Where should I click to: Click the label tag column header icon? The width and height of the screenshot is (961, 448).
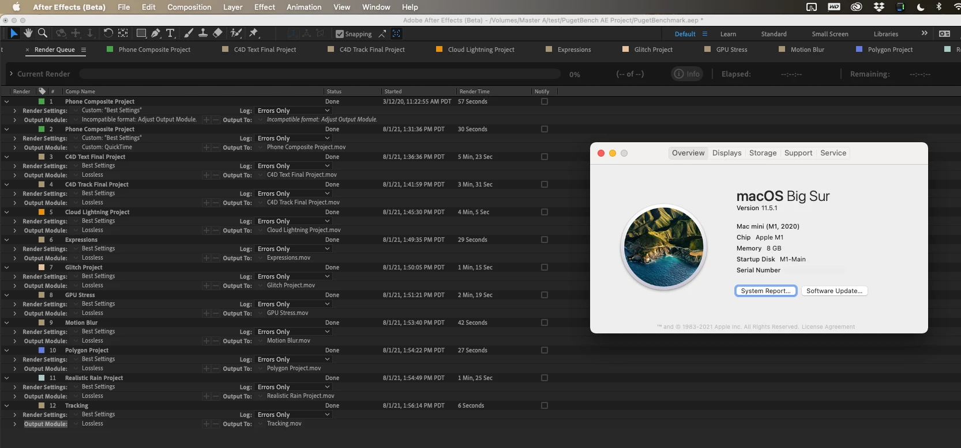point(42,91)
